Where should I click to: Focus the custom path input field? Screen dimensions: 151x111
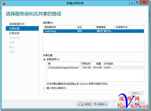(87, 92)
